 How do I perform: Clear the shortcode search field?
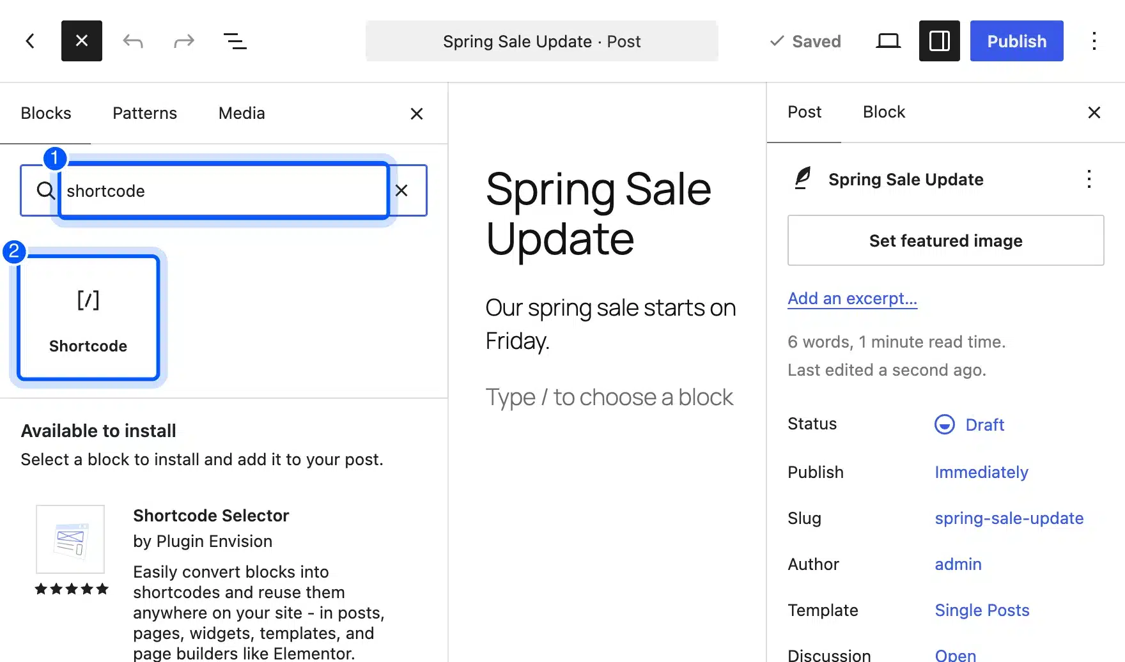(401, 190)
